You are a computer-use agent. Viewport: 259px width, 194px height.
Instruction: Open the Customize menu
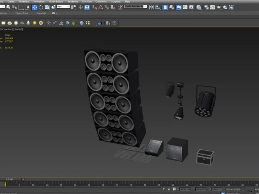coord(101,2)
